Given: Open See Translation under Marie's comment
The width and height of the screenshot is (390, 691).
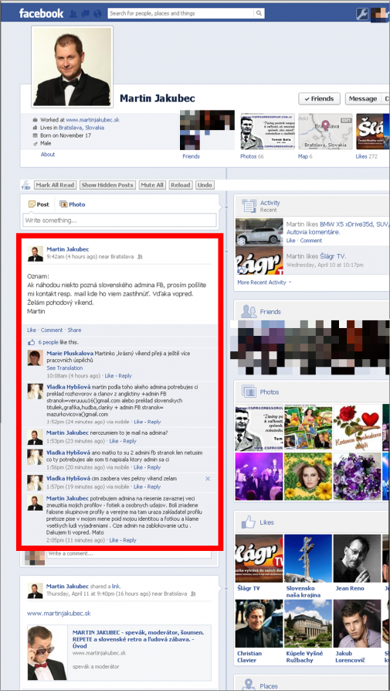Looking at the screenshot, I should tap(65, 368).
